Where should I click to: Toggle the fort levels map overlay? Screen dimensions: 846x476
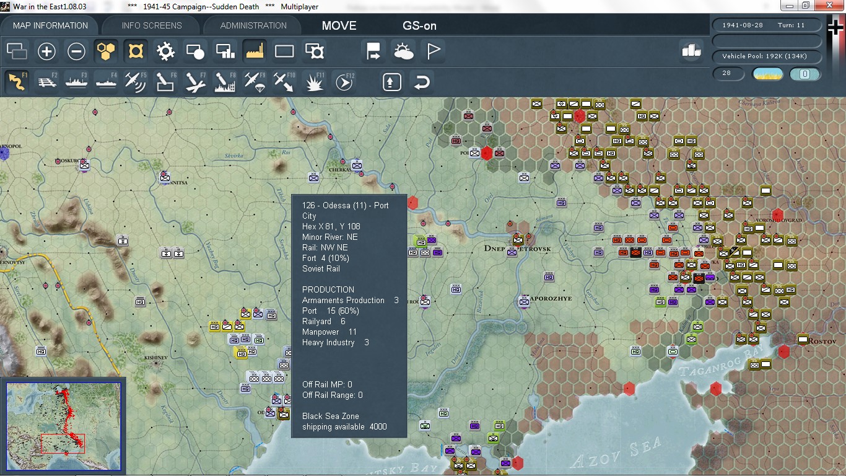tap(136, 51)
